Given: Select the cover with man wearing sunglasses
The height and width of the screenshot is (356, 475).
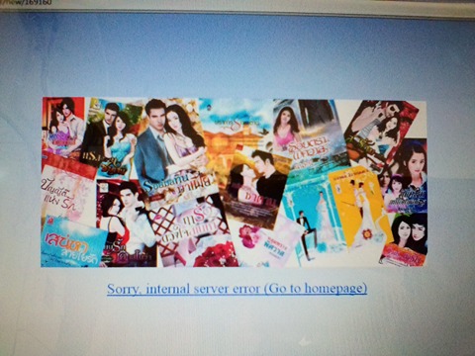Looking at the screenshot, I should point(379,131).
